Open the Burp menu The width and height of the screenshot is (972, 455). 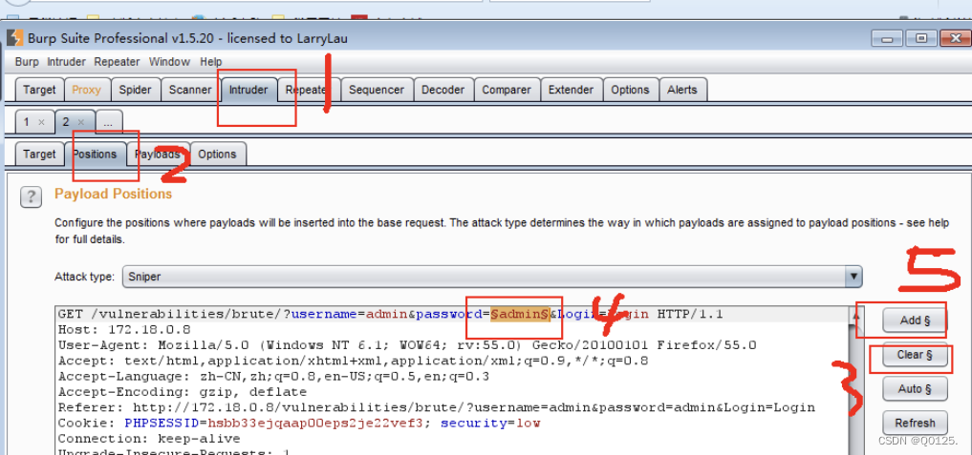[x=27, y=62]
